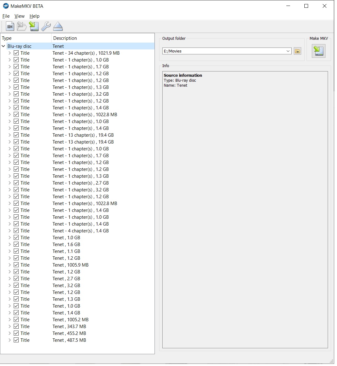Expand the chapterless Tenet, 1.3 GB title
The image size is (337, 366).
[10, 299]
